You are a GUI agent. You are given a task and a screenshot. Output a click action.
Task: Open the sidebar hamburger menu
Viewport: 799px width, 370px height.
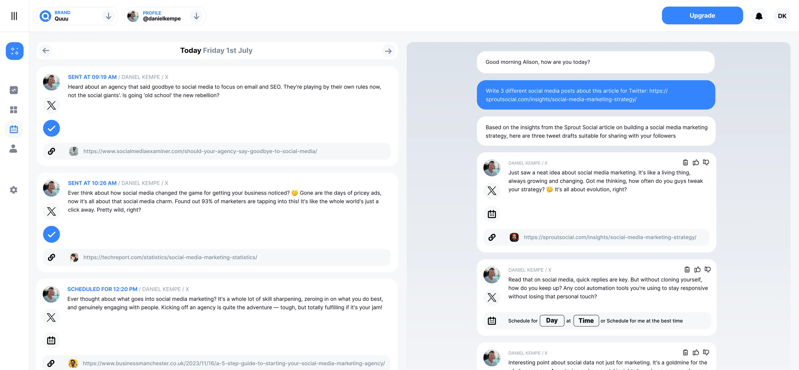tap(14, 16)
